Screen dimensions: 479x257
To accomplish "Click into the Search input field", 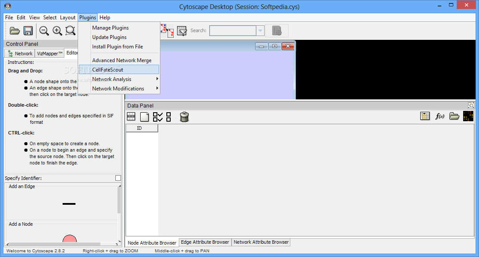I will coord(233,30).
